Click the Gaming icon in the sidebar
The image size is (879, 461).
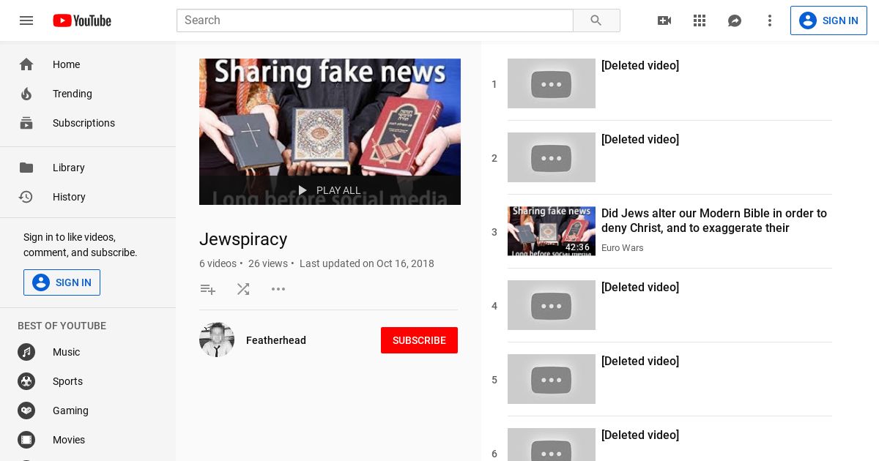click(x=26, y=411)
